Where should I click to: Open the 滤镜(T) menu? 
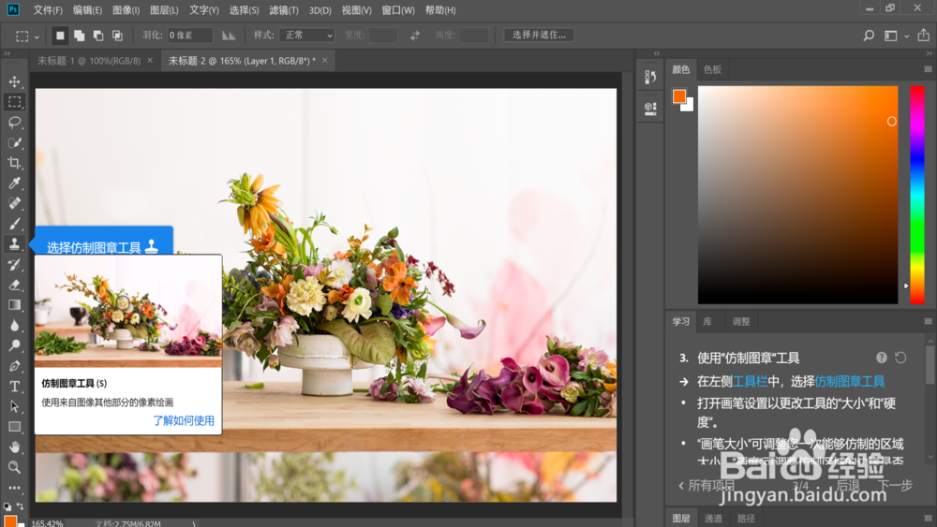pos(284,10)
